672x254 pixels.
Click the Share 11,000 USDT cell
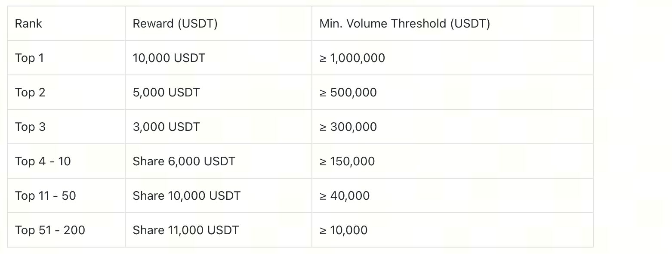(186, 230)
